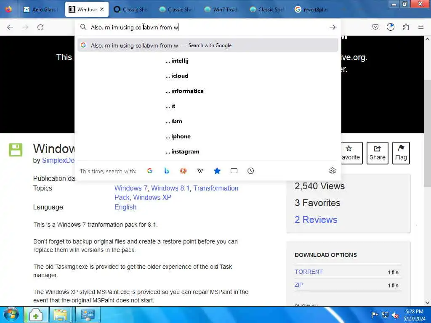Choose the iphone suggestion
The image size is (431, 323).
[x=208, y=136]
